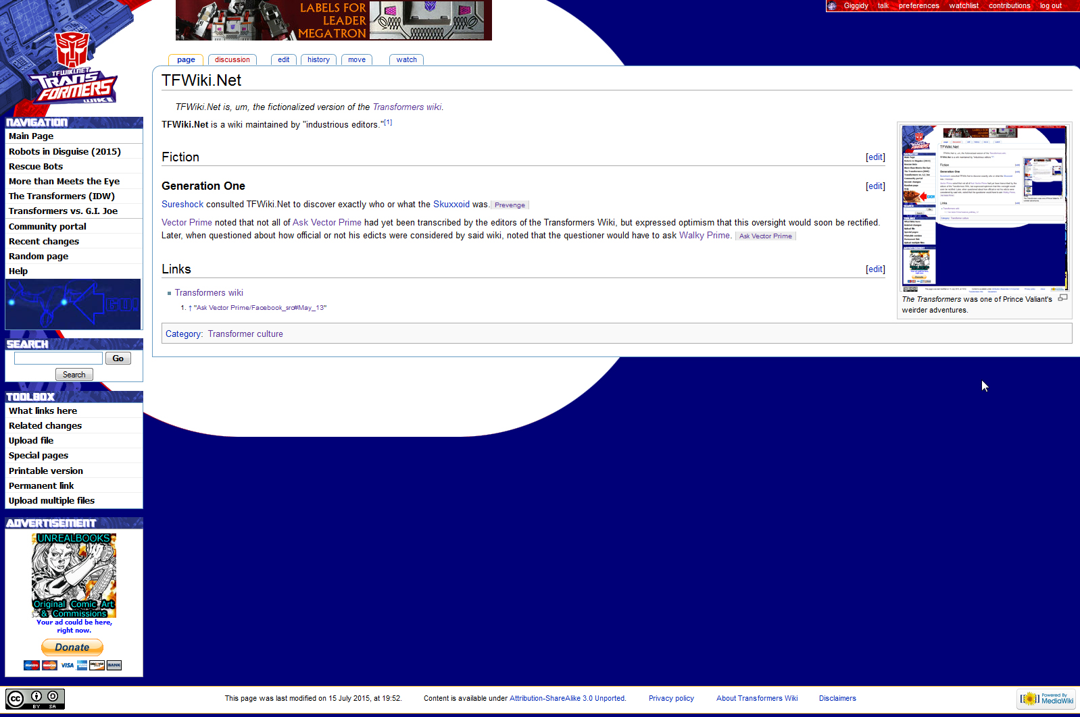The height and width of the screenshot is (717, 1080).
Task: Open the discussion tab
Action: coord(232,59)
